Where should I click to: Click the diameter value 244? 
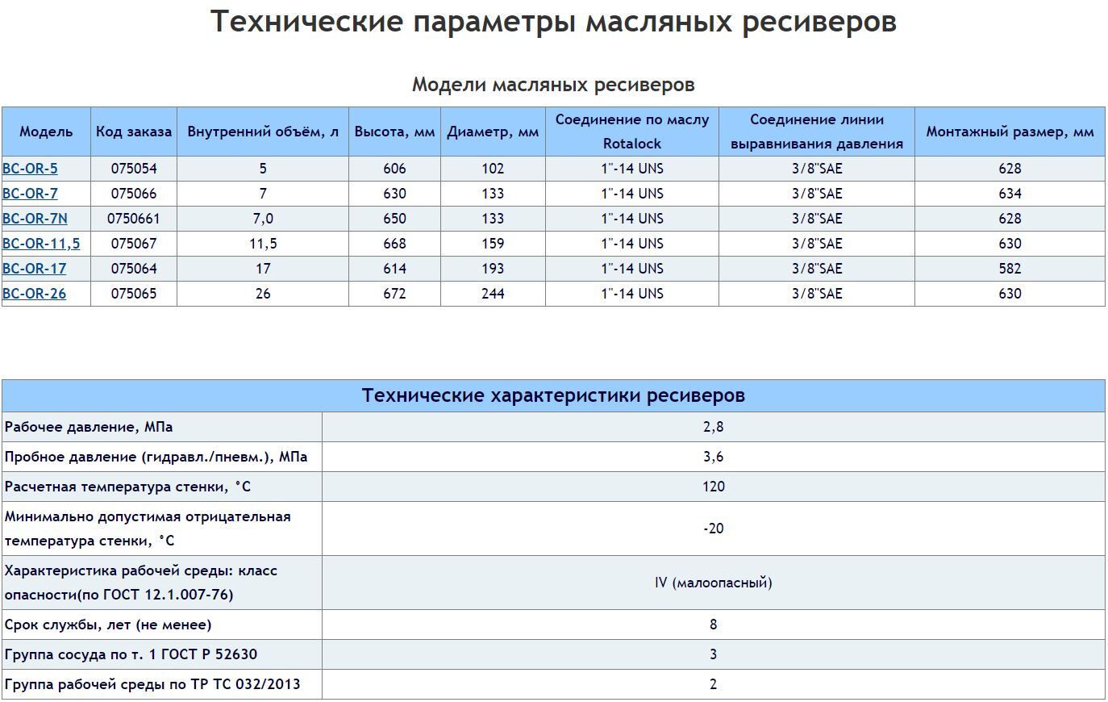click(493, 294)
